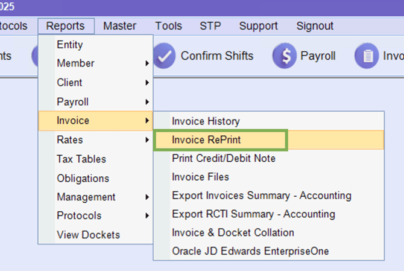Expand the Member submenu arrow
The height and width of the screenshot is (271, 404).
click(x=147, y=63)
